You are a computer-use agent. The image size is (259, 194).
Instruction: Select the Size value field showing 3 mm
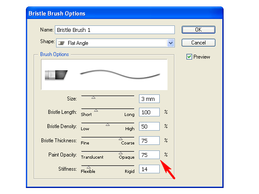[149, 99]
